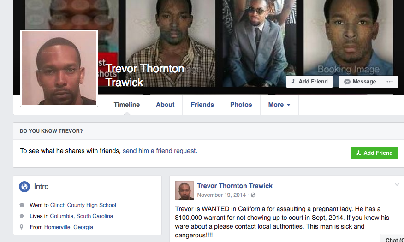Click the home icon beside Lives in

coord(22,216)
